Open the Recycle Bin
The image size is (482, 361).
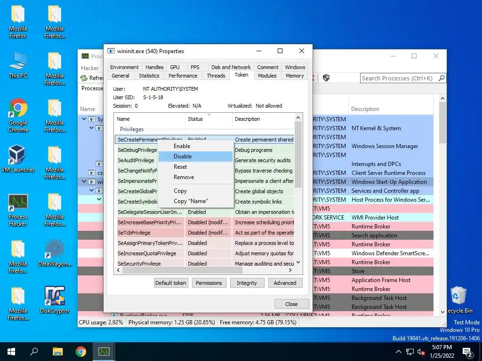[458, 300]
